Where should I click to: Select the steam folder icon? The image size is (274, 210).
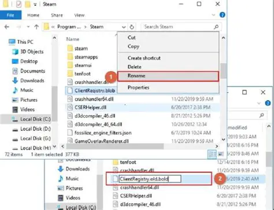[x=70, y=48]
